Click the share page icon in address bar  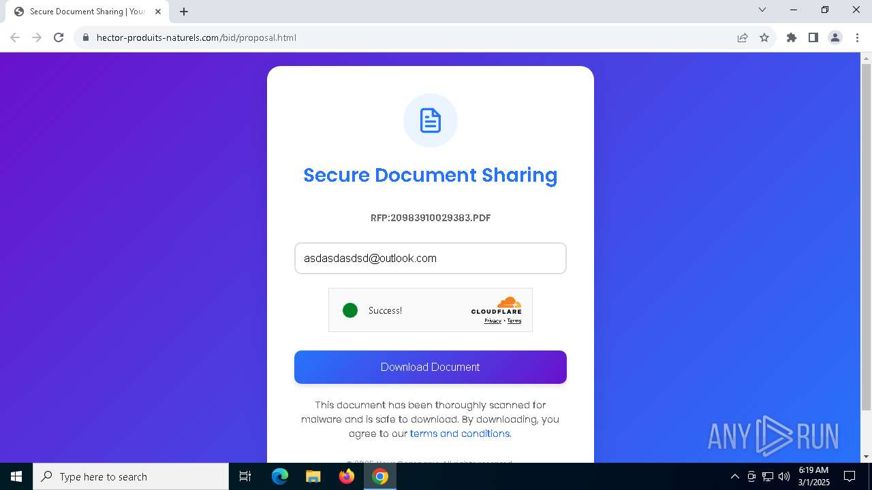(x=743, y=37)
